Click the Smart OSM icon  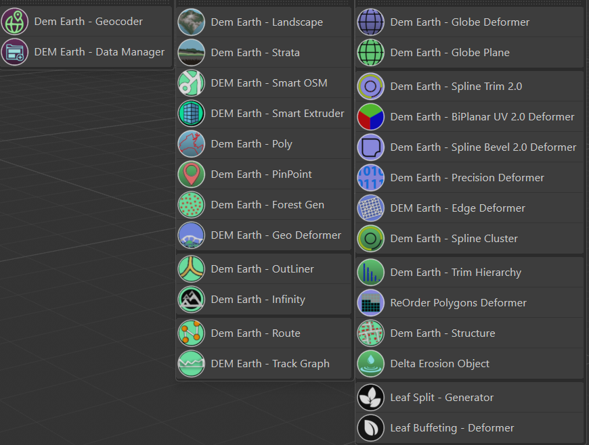[x=191, y=83]
